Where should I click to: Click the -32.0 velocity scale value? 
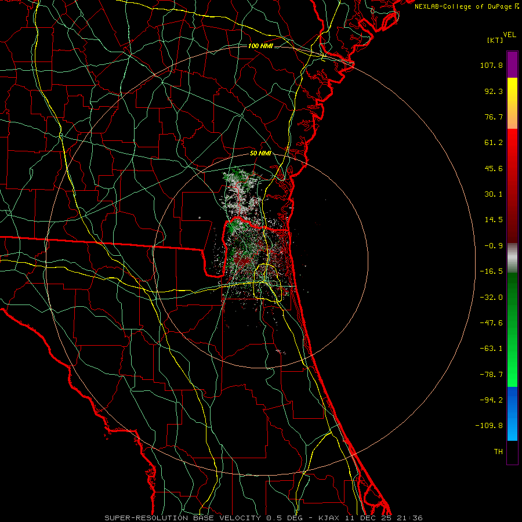point(491,298)
